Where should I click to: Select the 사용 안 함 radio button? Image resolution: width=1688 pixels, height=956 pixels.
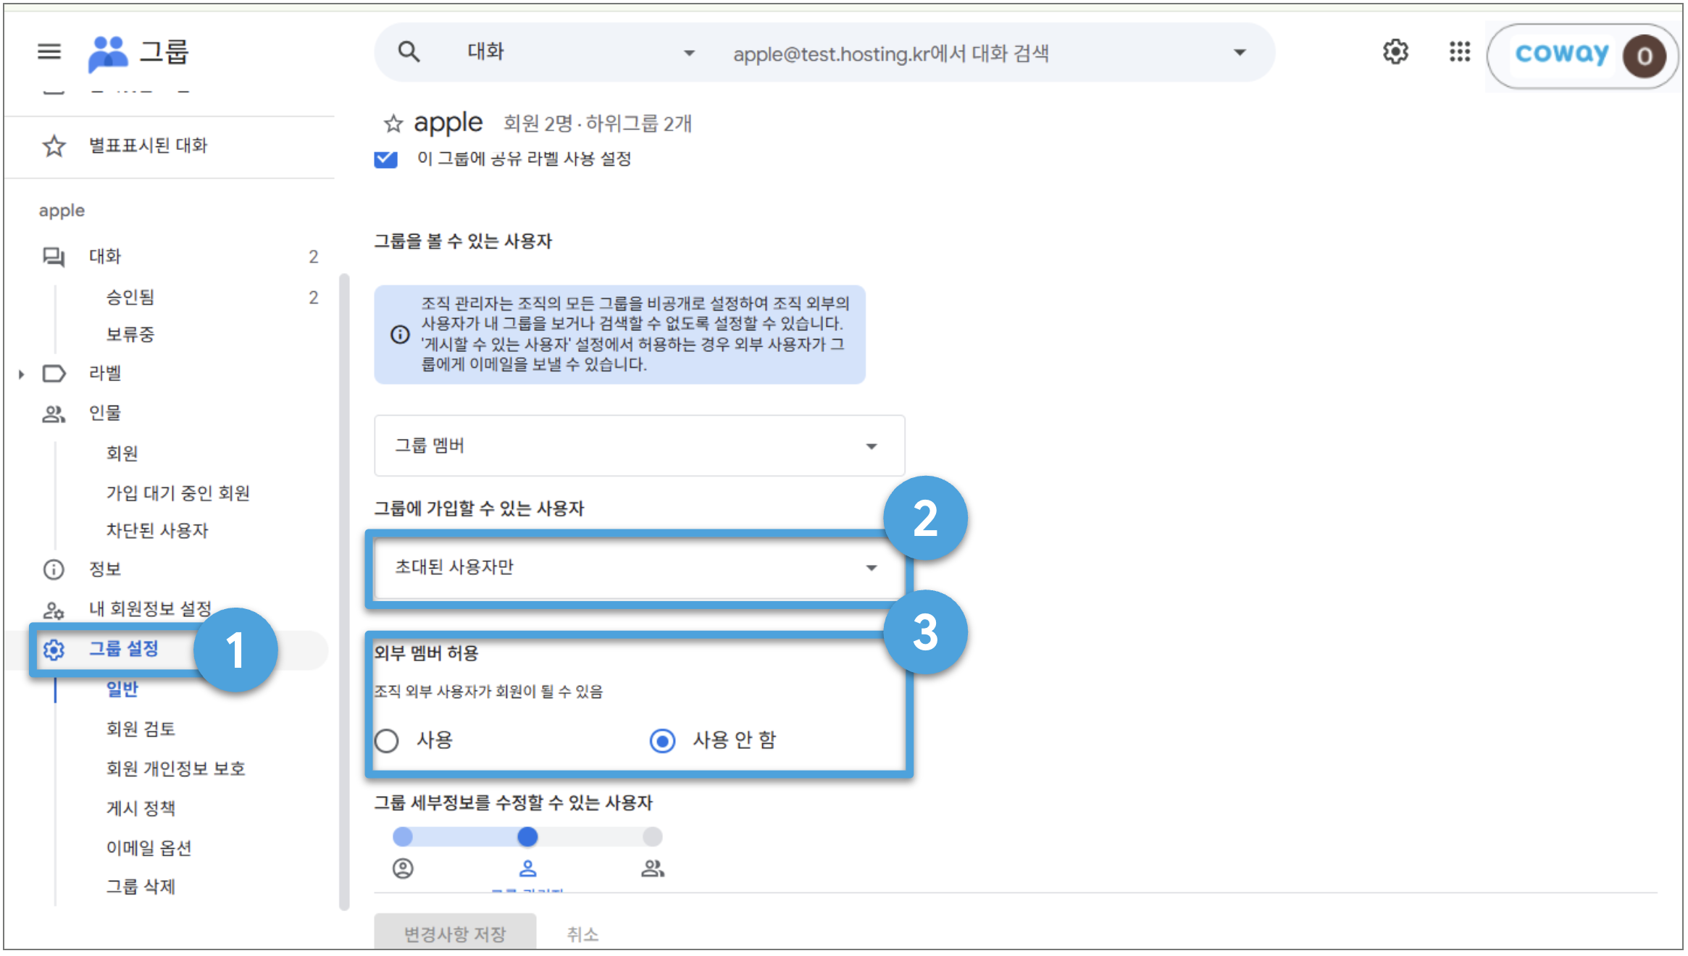662,740
